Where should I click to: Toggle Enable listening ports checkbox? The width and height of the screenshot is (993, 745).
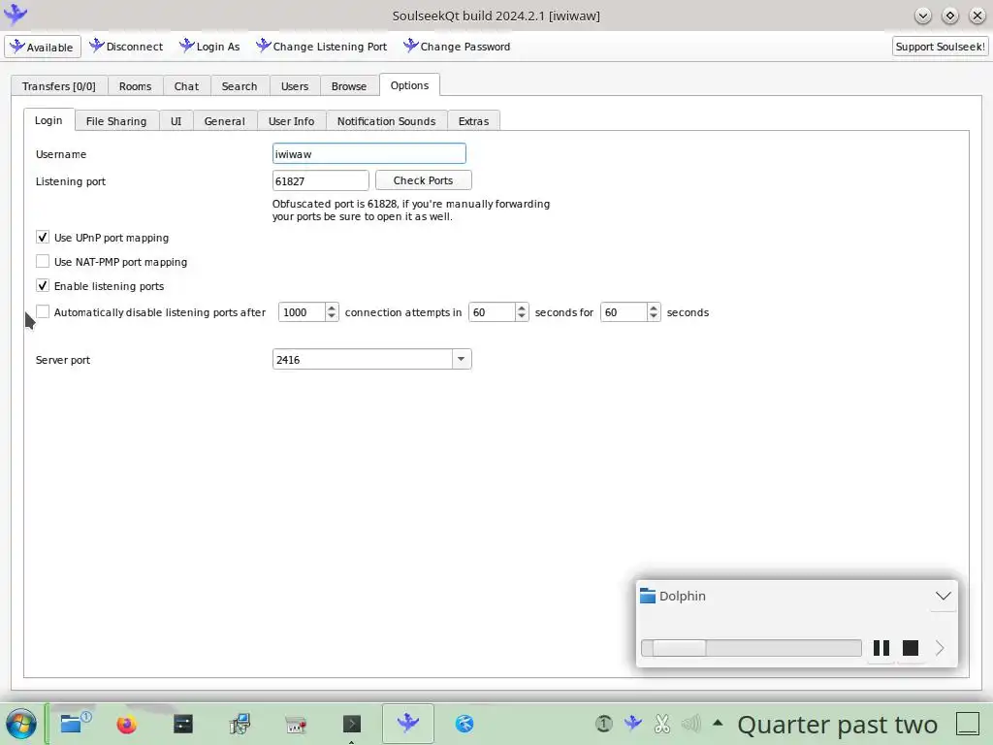coord(43,286)
